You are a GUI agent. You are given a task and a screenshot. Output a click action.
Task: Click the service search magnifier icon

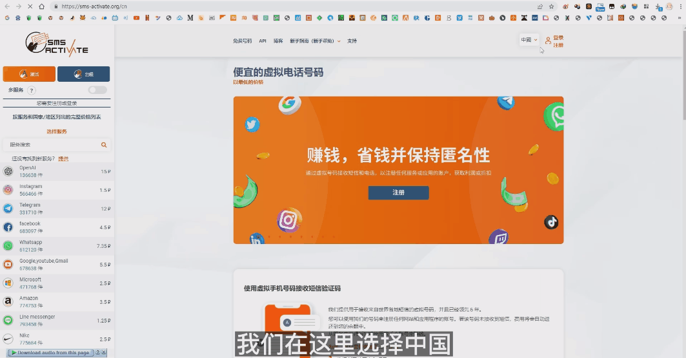point(104,144)
